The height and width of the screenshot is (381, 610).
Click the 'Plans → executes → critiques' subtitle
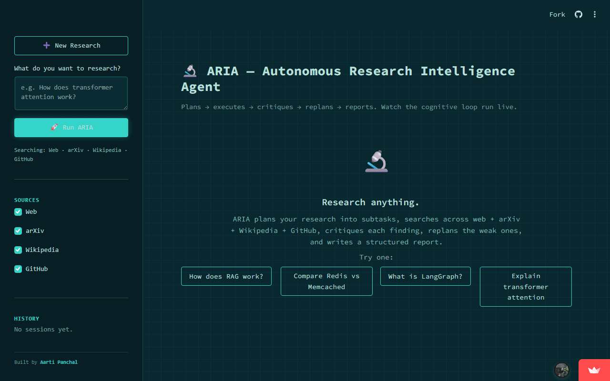(x=349, y=107)
